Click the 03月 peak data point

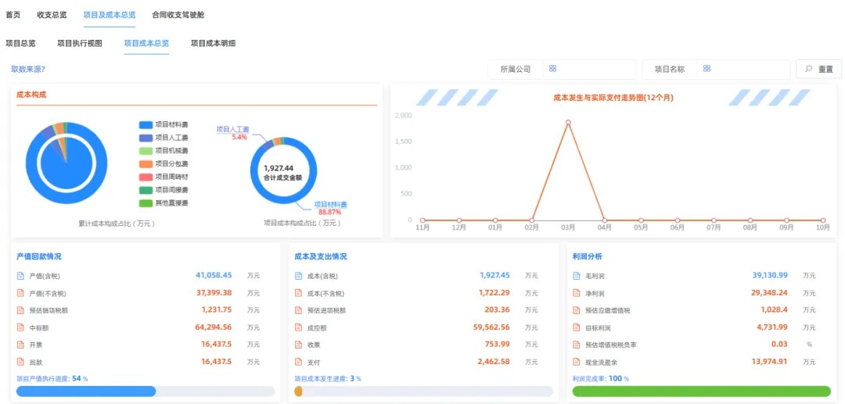pos(568,122)
